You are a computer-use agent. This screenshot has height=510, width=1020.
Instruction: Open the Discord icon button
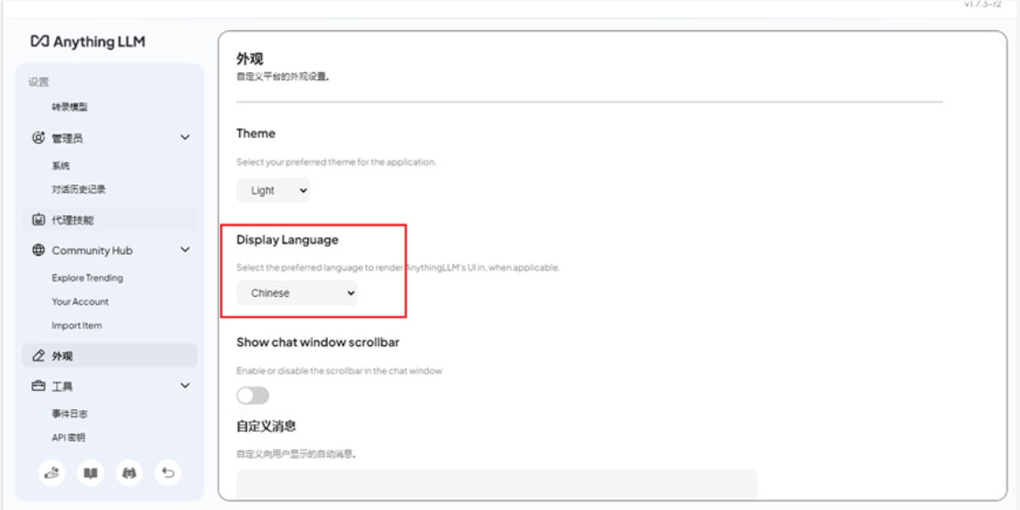129,473
